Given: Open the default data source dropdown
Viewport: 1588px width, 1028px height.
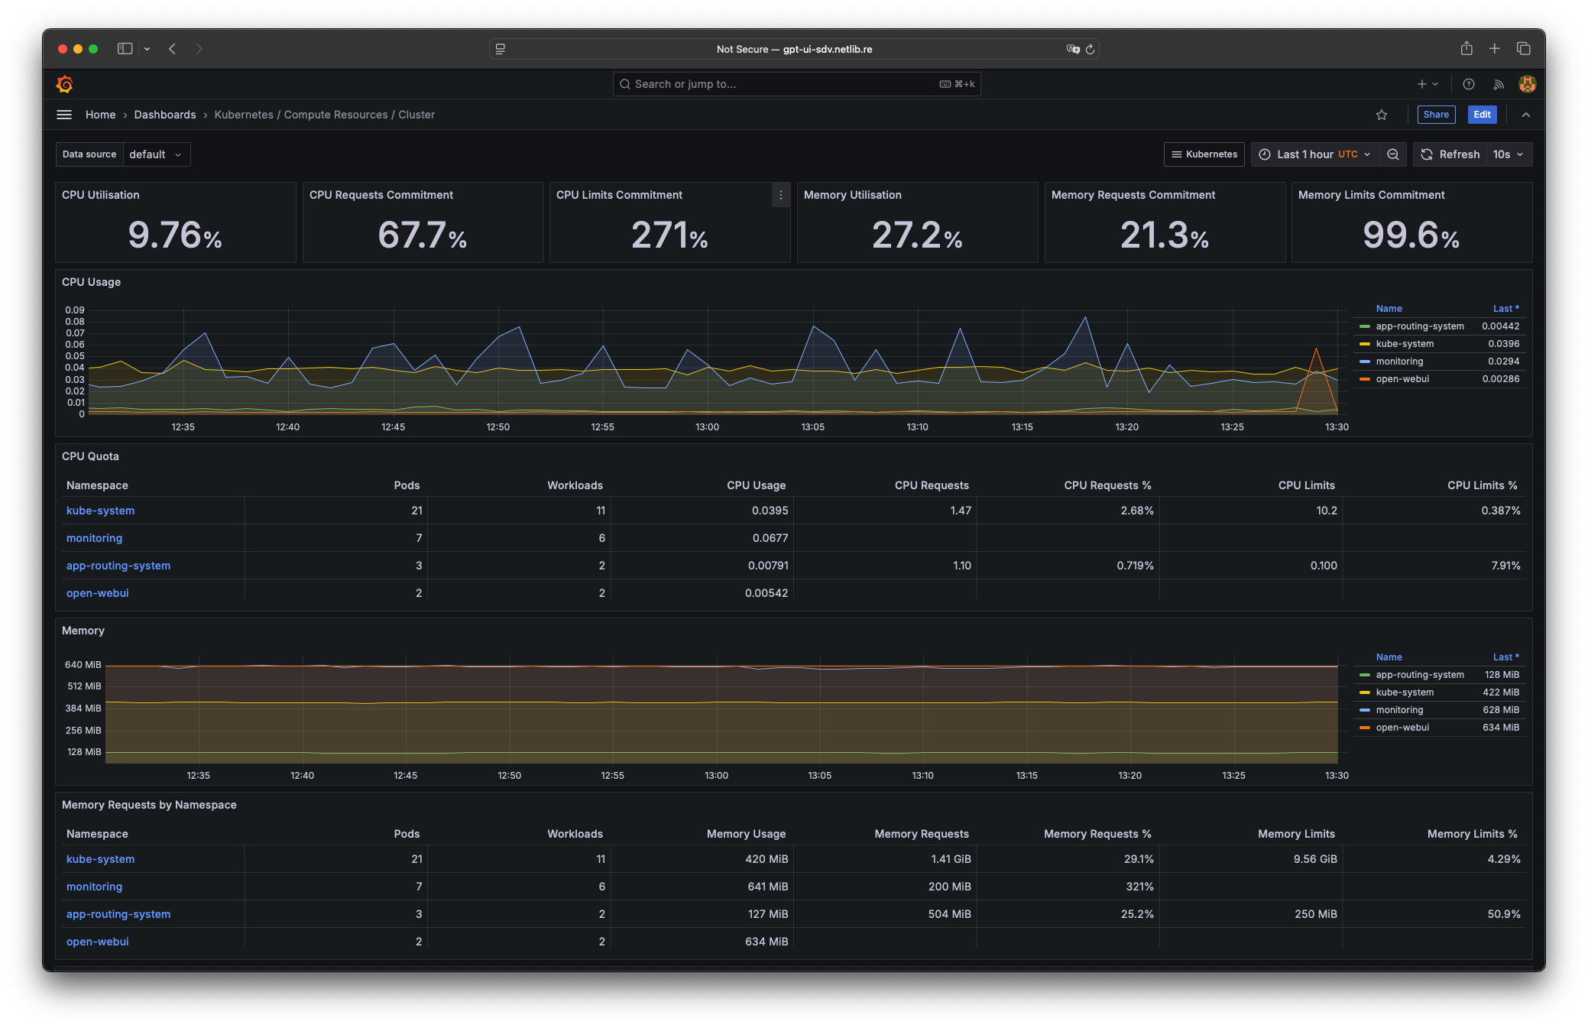Looking at the screenshot, I should [156, 154].
